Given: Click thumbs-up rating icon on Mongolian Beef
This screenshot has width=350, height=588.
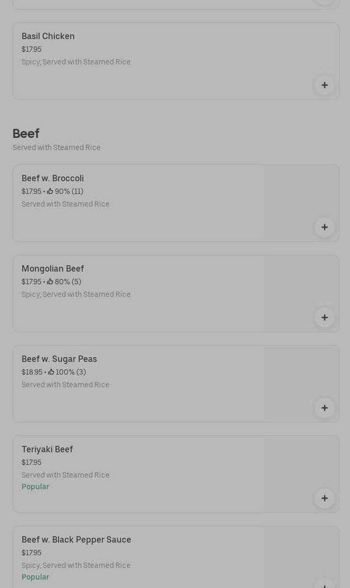Looking at the screenshot, I should click(x=50, y=282).
